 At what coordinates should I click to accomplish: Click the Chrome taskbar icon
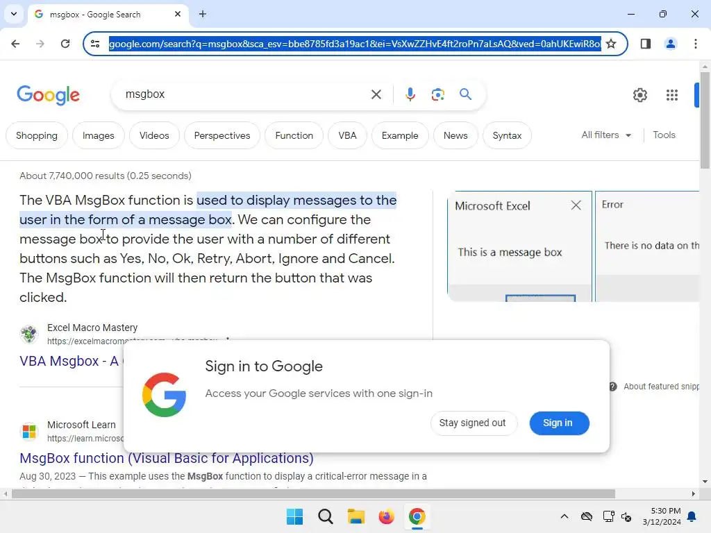click(417, 516)
